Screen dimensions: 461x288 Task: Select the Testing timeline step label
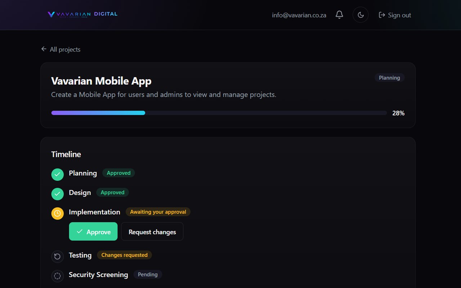(x=80, y=255)
